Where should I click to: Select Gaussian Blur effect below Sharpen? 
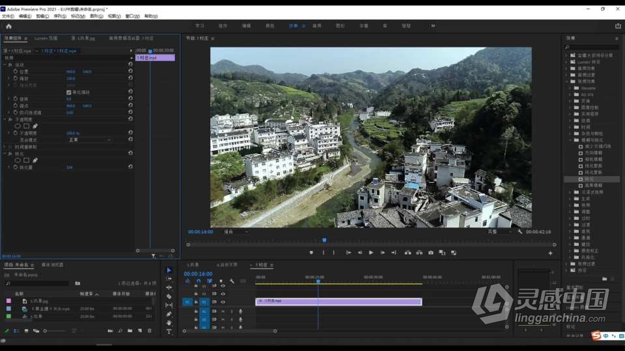coord(594,185)
